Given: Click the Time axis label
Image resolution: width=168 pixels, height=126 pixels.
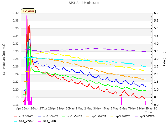Looking at the screenshot, I should point(149,112).
